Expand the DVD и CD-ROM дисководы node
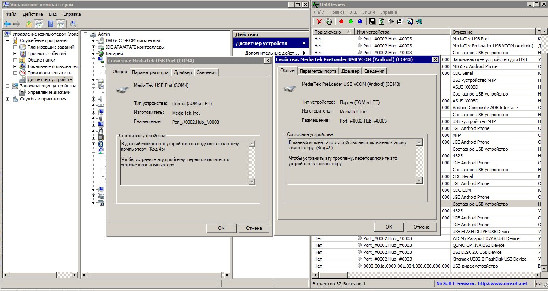This screenshot has height=291, width=548. pos(94,40)
